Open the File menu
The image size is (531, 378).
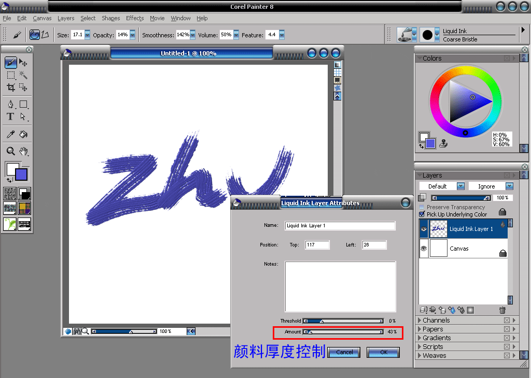pyautogui.click(x=7, y=18)
